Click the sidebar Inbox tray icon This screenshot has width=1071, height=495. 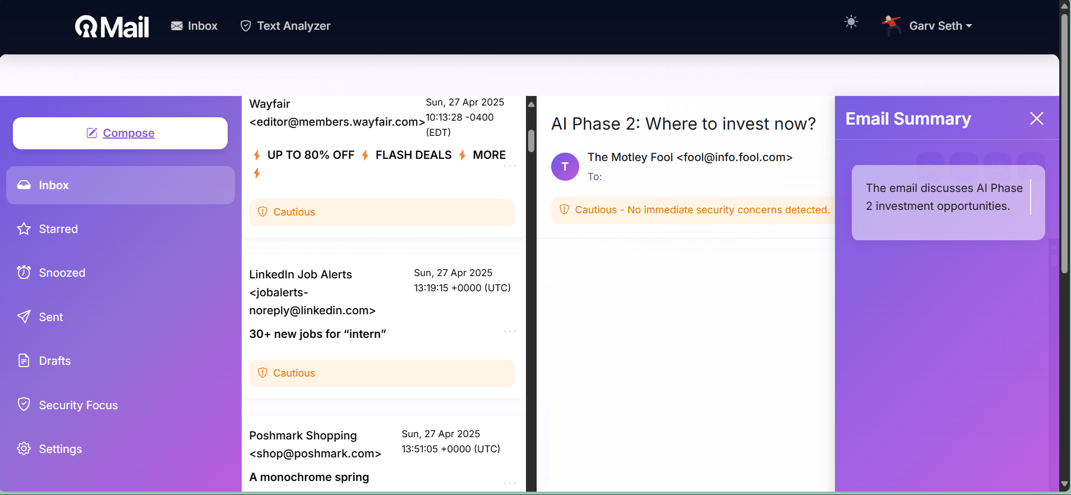coord(24,185)
